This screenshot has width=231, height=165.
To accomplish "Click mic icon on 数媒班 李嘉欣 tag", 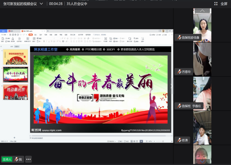I will click(179, 106).
